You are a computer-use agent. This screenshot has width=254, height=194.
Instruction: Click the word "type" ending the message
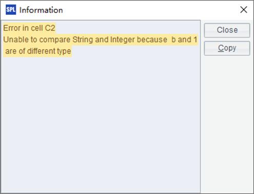64,51
